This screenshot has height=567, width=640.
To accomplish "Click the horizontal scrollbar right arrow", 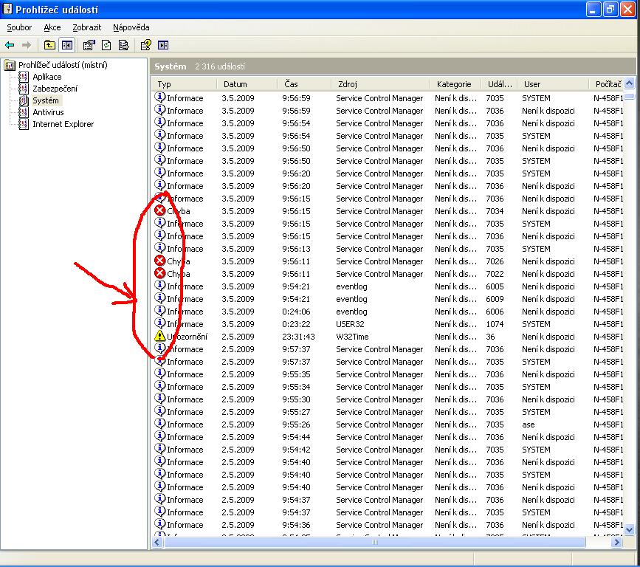I will point(616,543).
